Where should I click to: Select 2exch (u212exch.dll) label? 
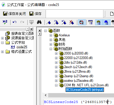[78, 67]
